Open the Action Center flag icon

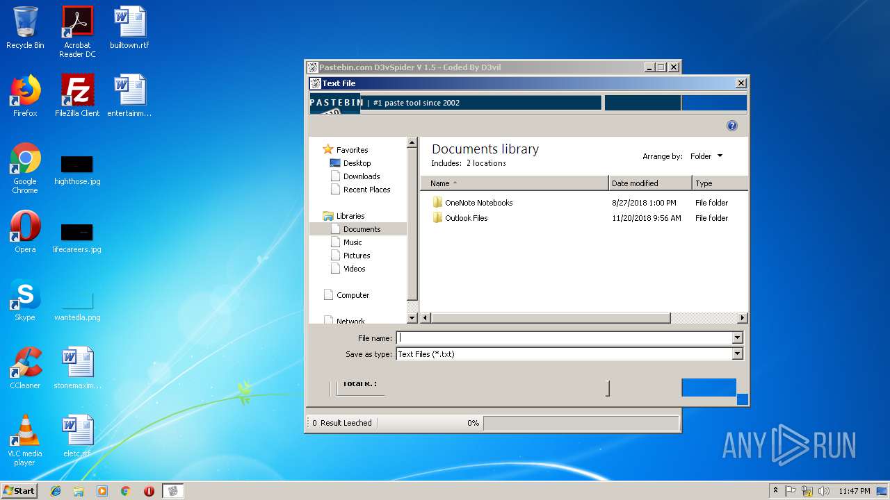pyautogui.click(x=791, y=491)
